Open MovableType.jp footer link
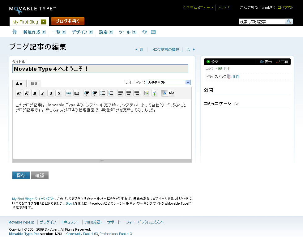The height and width of the screenshot is (243, 303). click(x=21, y=222)
